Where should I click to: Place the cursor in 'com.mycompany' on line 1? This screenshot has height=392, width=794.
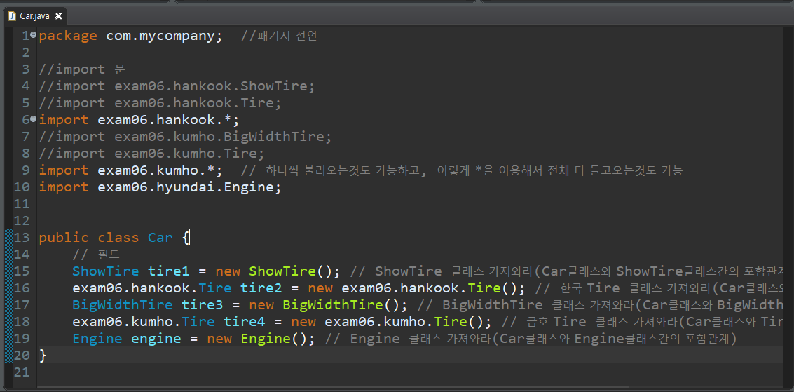(160, 36)
